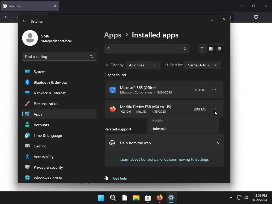Open Firefox hamburger application menu
The image size is (272, 204).
266,17
